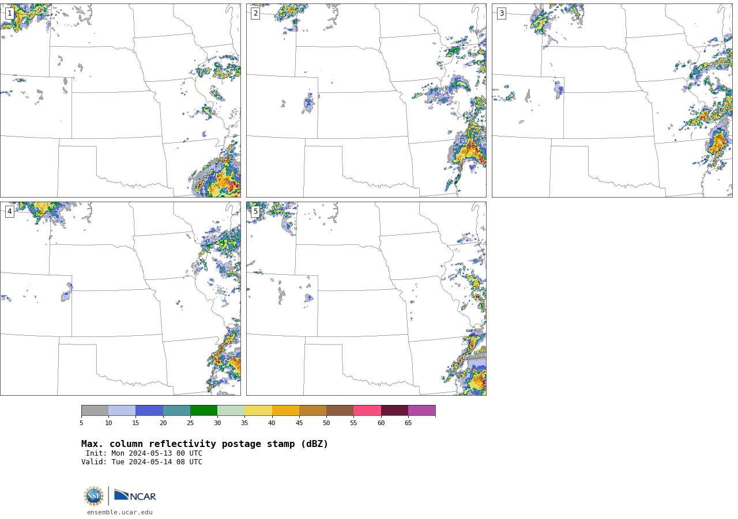Click the colorbar tick label 35

pos(244,423)
